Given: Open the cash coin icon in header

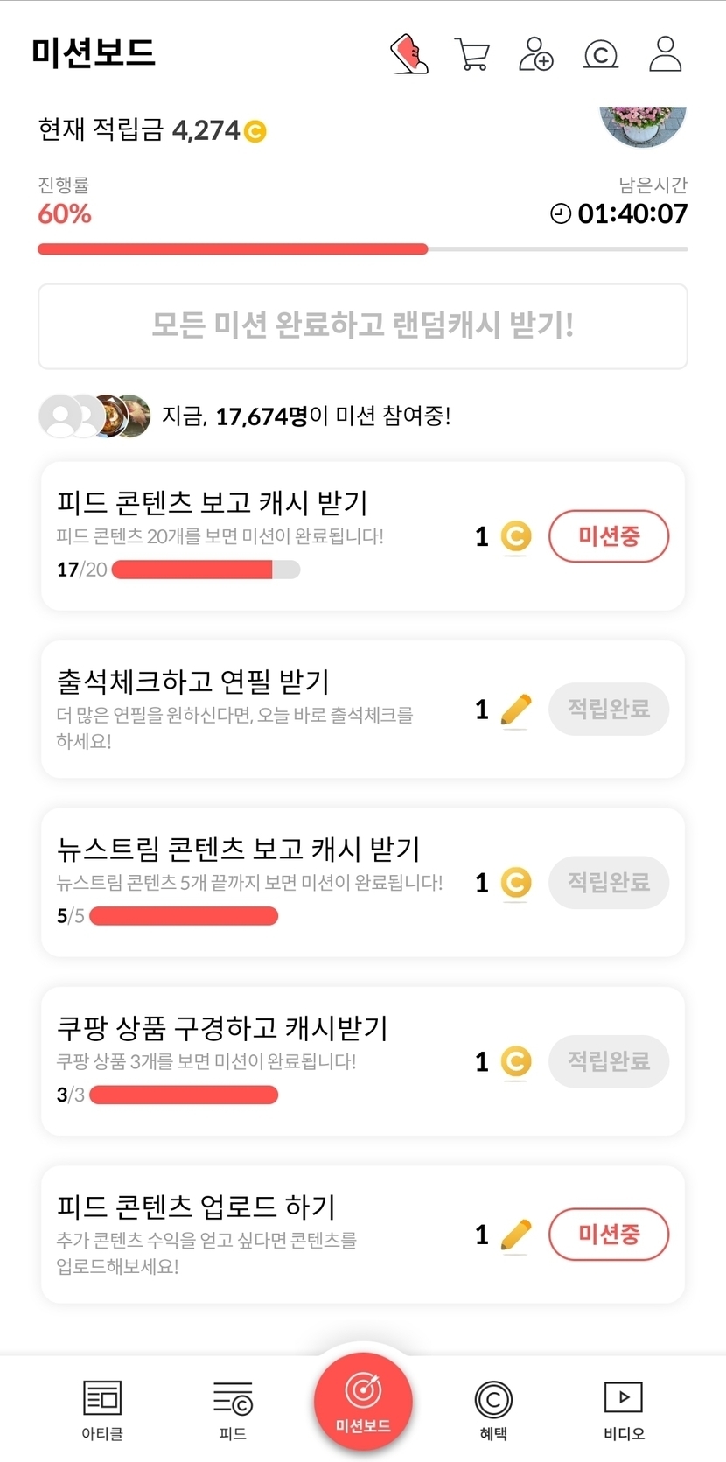Looking at the screenshot, I should point(601,55).
